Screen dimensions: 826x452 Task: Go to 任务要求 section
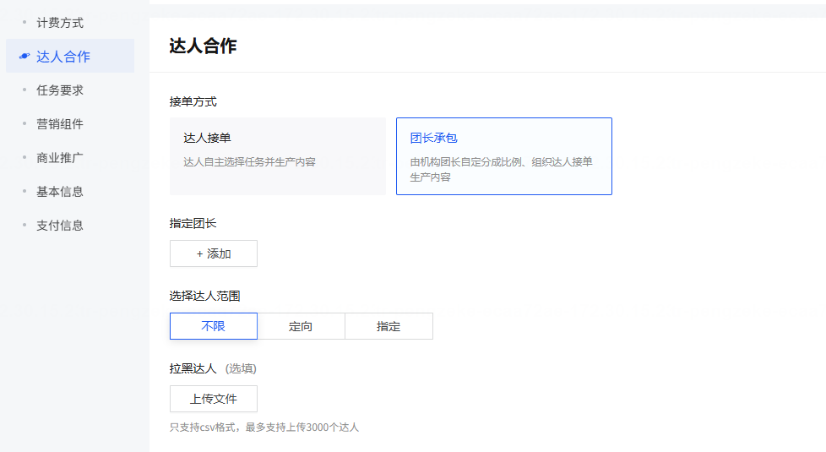[59, 90]
